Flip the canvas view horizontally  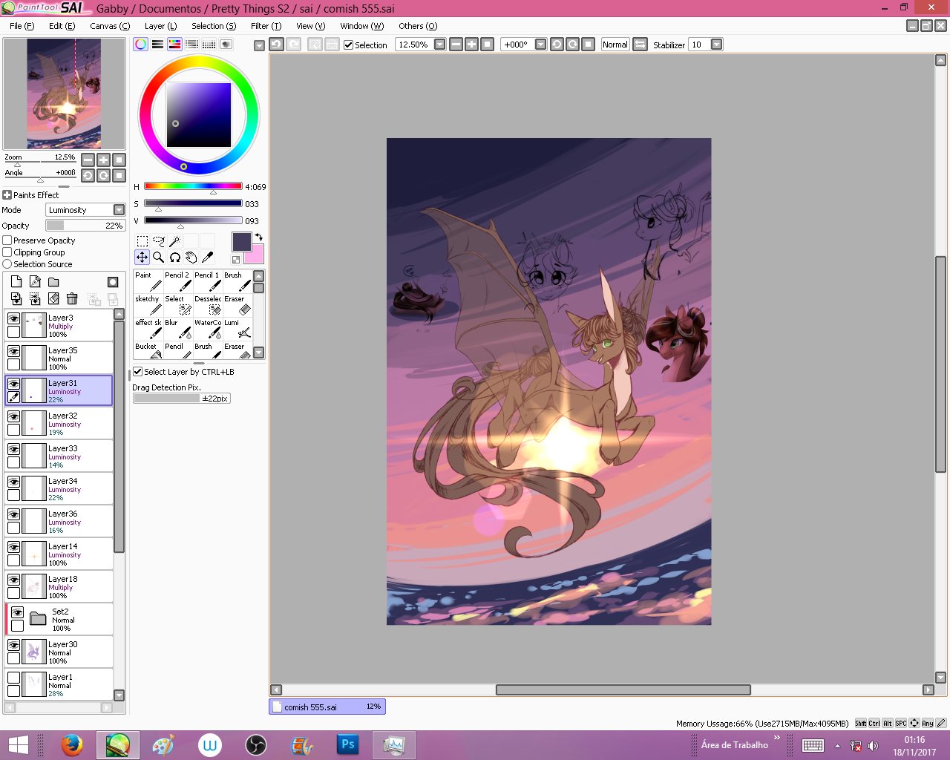641,45
